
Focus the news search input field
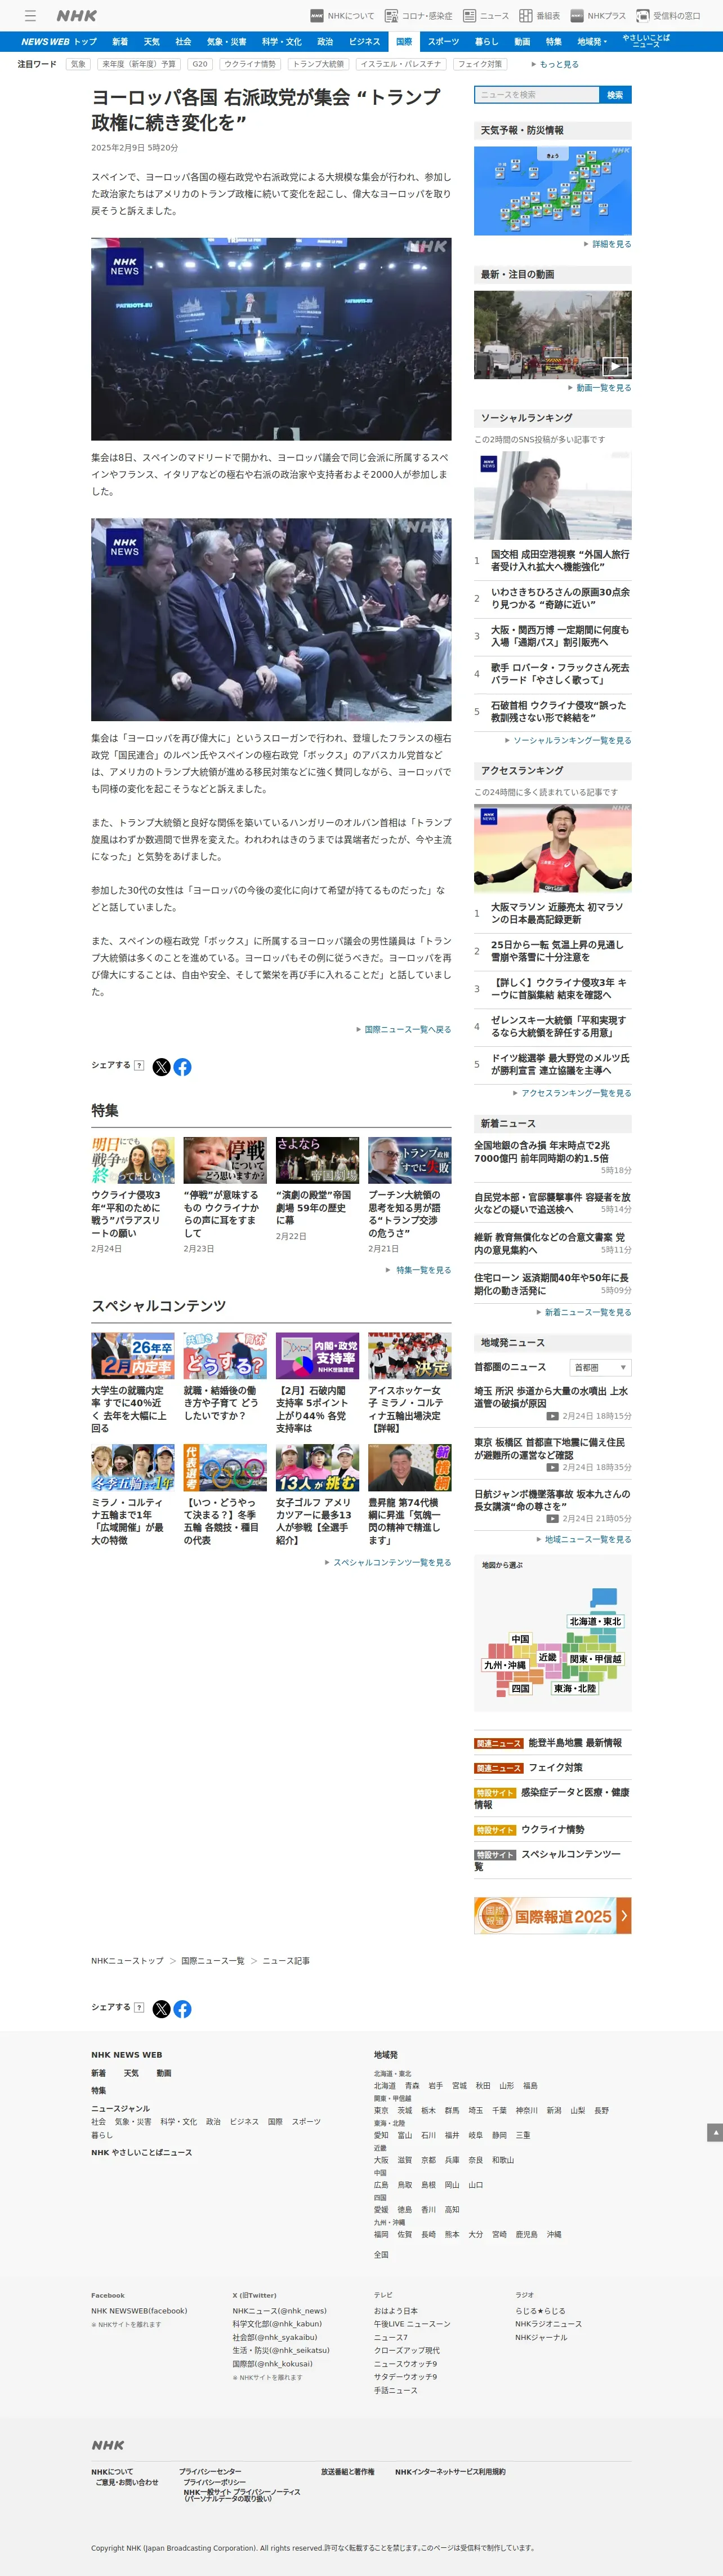point(536,94)
